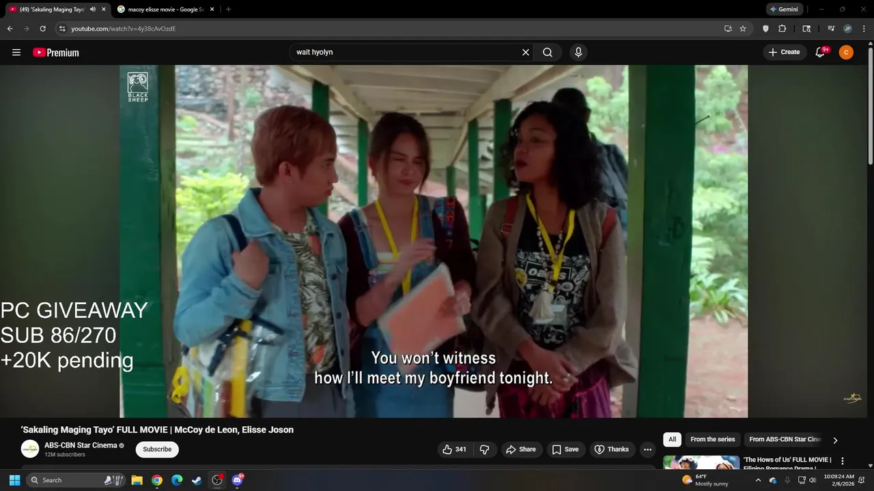Toggle system volume speaker icon in tray

pyautogui.click(x=813, y=480)
